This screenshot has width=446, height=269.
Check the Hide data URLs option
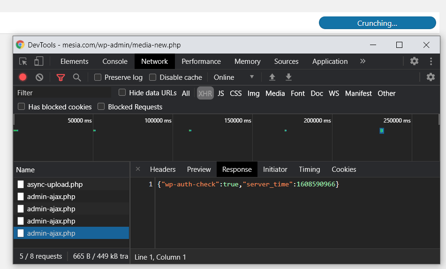(122, 92)
